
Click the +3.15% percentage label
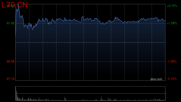coord(172,6)
